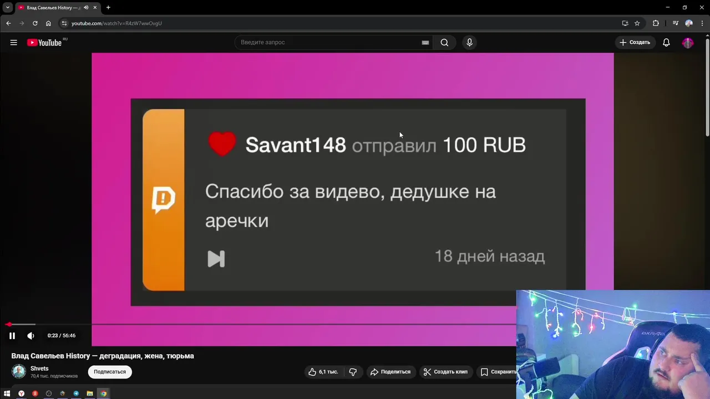Open the media controls icon in Chrome
Screen dimensions: 710x399
click(675, 23)
